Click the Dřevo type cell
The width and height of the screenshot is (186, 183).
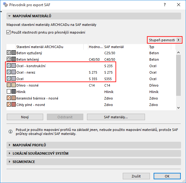pos(154,85)
